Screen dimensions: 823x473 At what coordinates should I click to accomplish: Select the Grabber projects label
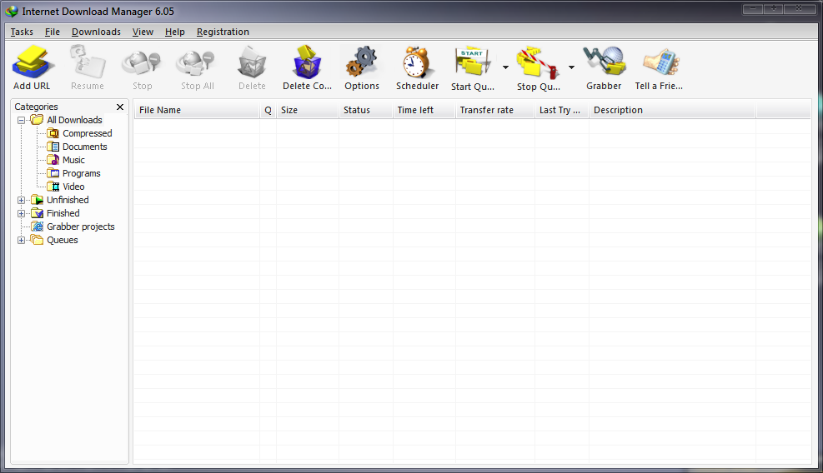(x=80, y=227)
